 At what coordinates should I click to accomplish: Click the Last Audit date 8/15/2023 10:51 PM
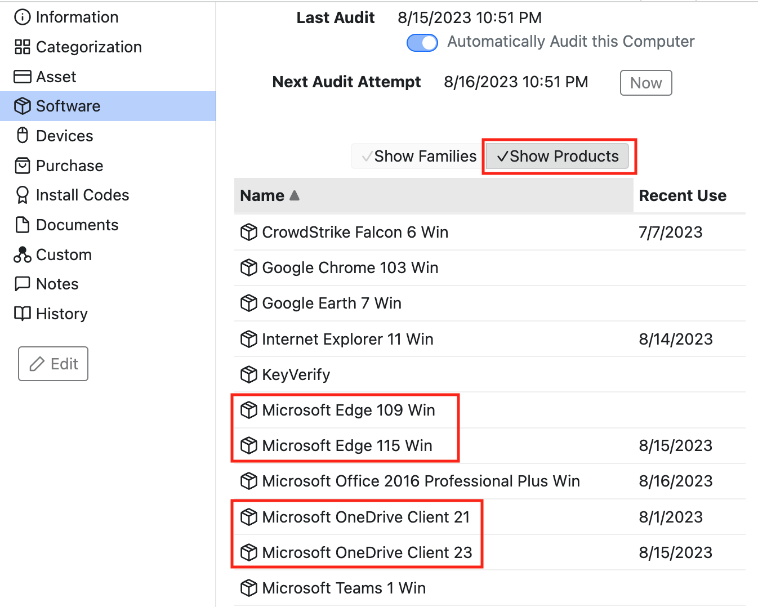(470, 18)
